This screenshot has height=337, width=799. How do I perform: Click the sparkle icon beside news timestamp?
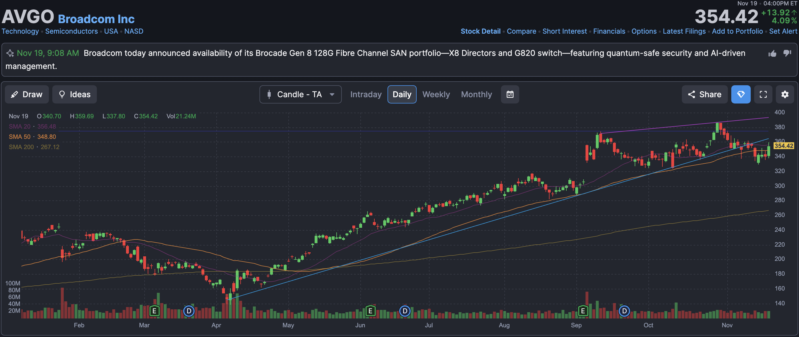(10, 53)
